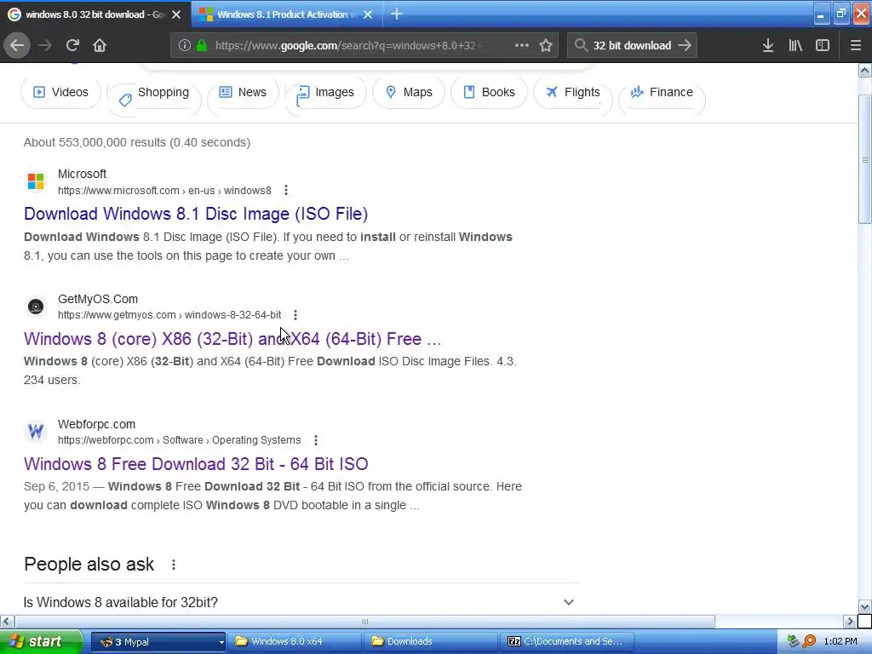Filter results by News
Screen dimensions: 872x654
[x=243, y=92]
